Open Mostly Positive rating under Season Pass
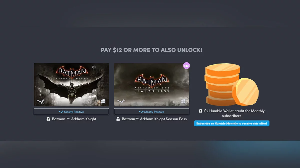This screenshot has width=300, height=168. click(x=151, y=112)
